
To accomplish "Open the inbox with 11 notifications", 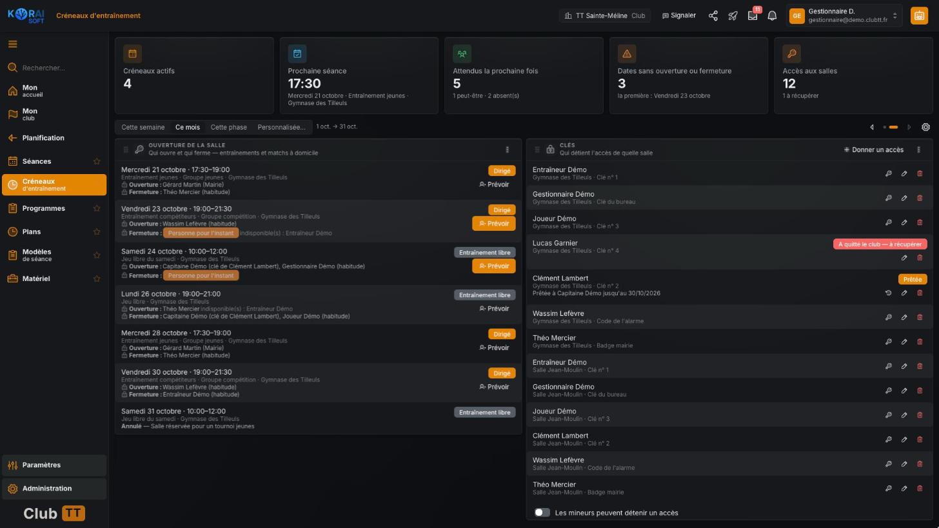I will coord(753,15).
